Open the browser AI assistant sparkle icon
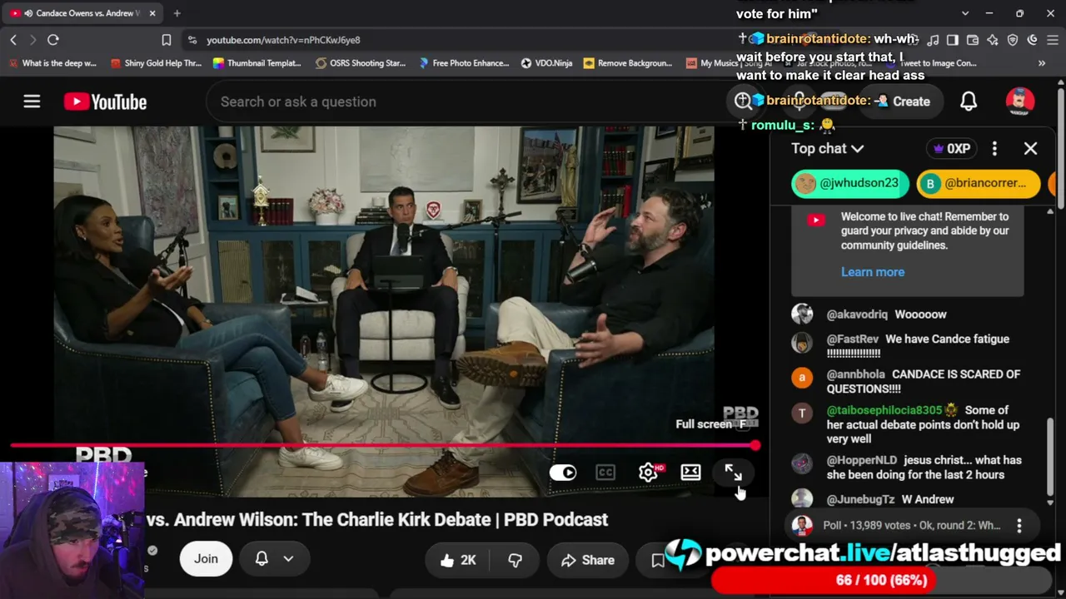This screenshot has height=599, width=1066. pos(993,40)
